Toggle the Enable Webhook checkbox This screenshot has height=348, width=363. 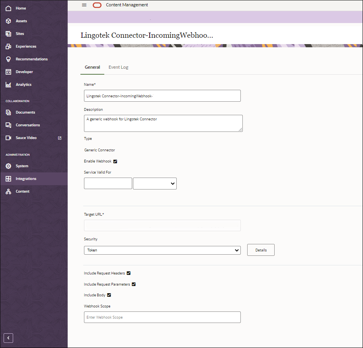(115, 161)
